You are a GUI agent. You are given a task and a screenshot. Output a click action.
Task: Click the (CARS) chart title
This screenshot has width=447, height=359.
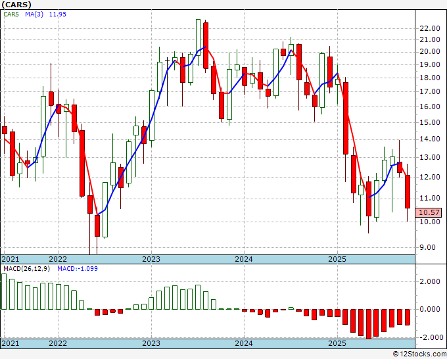[x=16, y=5]
